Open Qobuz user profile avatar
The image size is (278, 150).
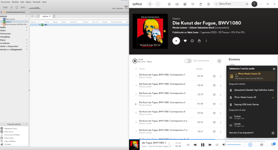click(254, 4)
